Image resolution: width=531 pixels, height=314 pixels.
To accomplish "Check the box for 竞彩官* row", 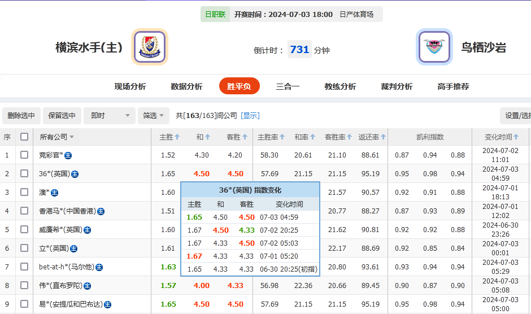I will pyautogui.click(x=24, y=155).
